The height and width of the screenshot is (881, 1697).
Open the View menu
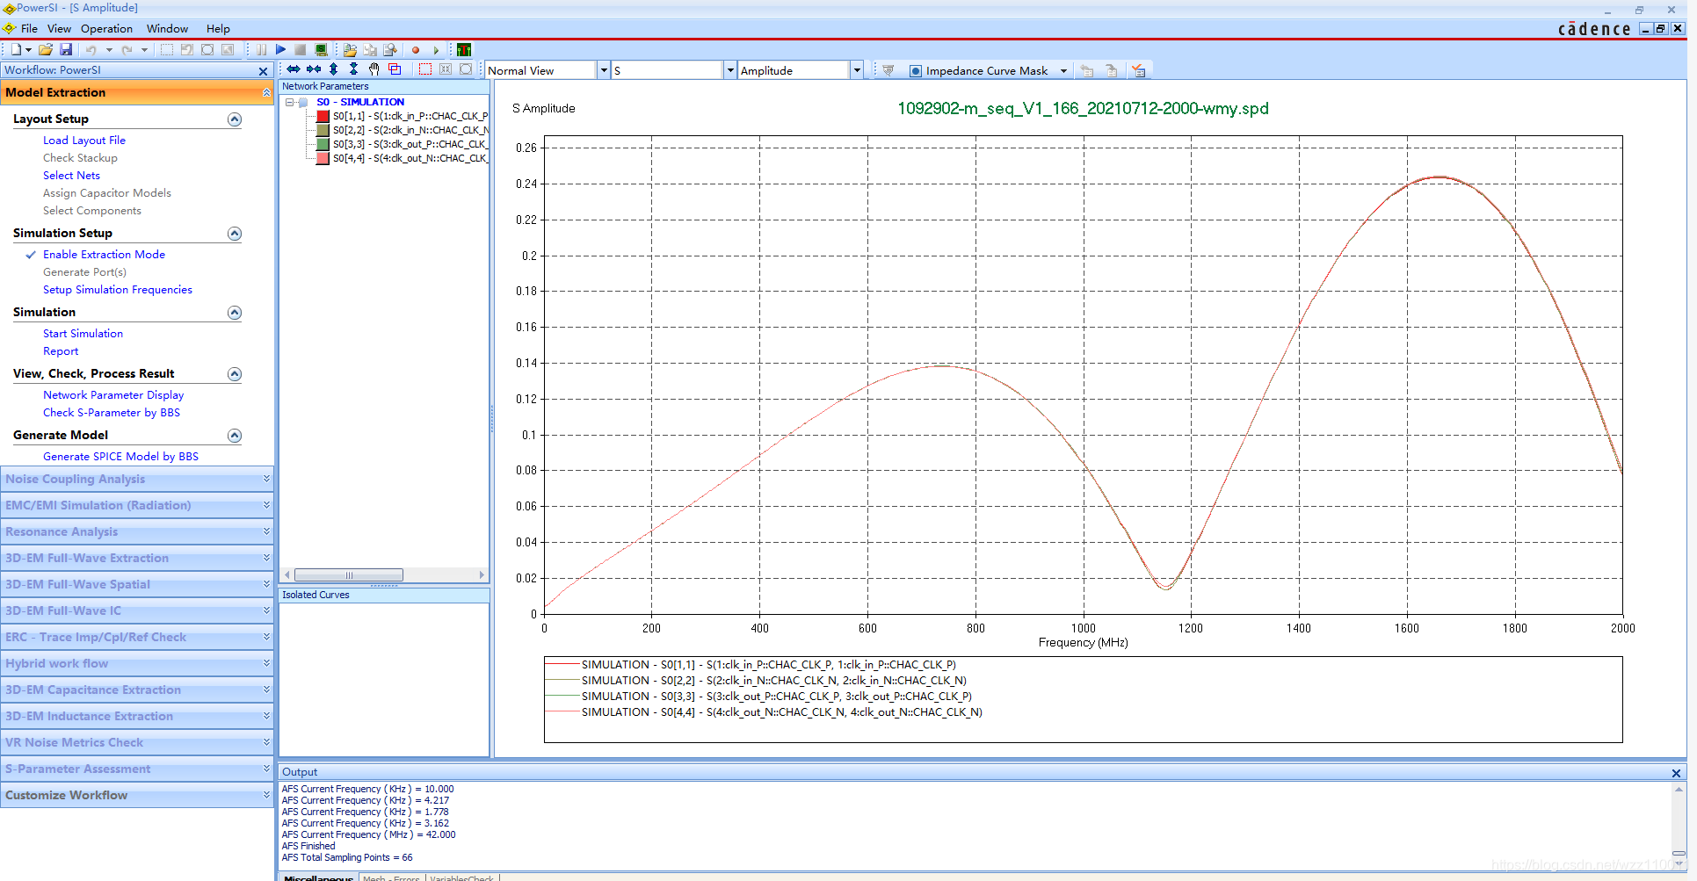click(x=59, y=29)
